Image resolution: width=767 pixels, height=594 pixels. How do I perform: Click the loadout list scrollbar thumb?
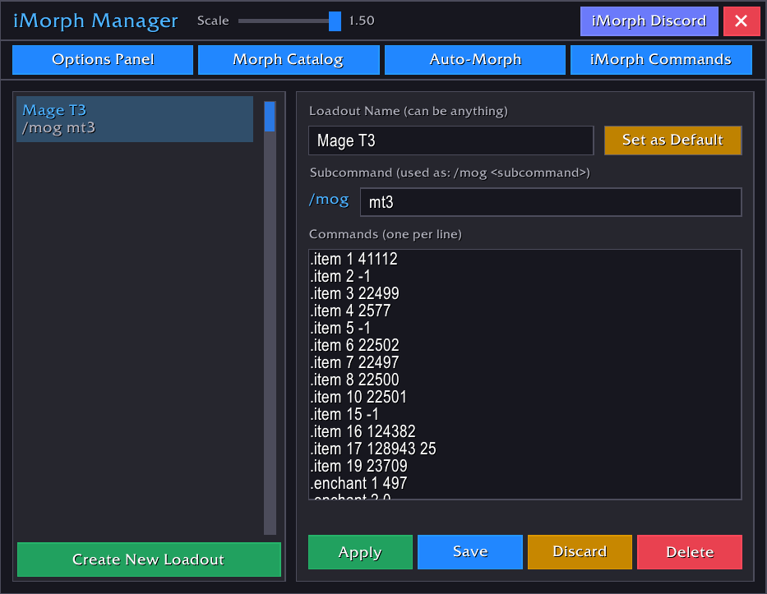[270, 117]
